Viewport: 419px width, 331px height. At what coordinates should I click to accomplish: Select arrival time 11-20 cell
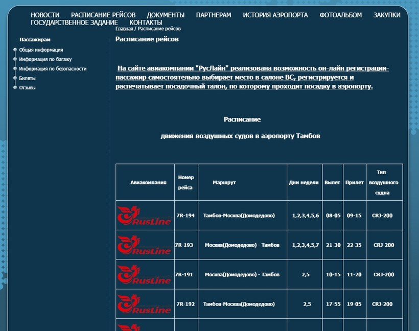[355, 274]
